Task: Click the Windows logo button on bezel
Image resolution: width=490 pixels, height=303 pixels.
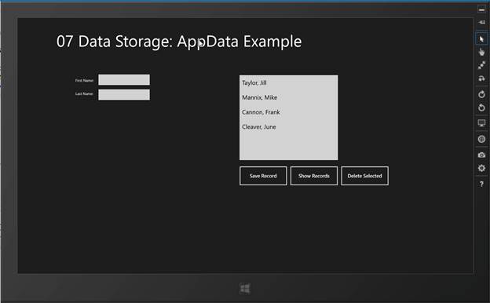Action: [x=245, y=288]
